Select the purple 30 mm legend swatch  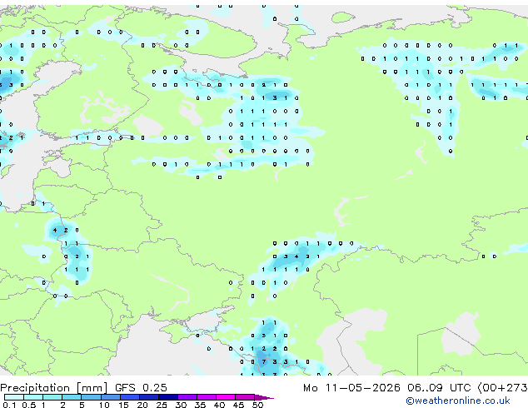coord(187,397)
